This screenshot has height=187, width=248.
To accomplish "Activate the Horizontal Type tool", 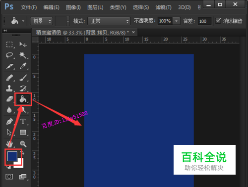I will pyautogui.click(x=23, y=122).
